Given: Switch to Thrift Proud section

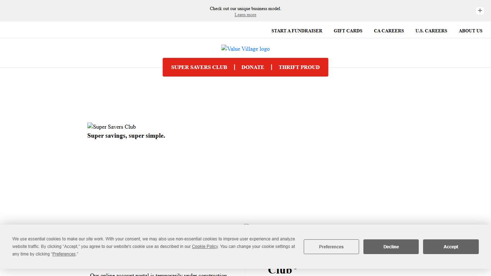Looking at the screenshot, I should [x=299, y=67].
